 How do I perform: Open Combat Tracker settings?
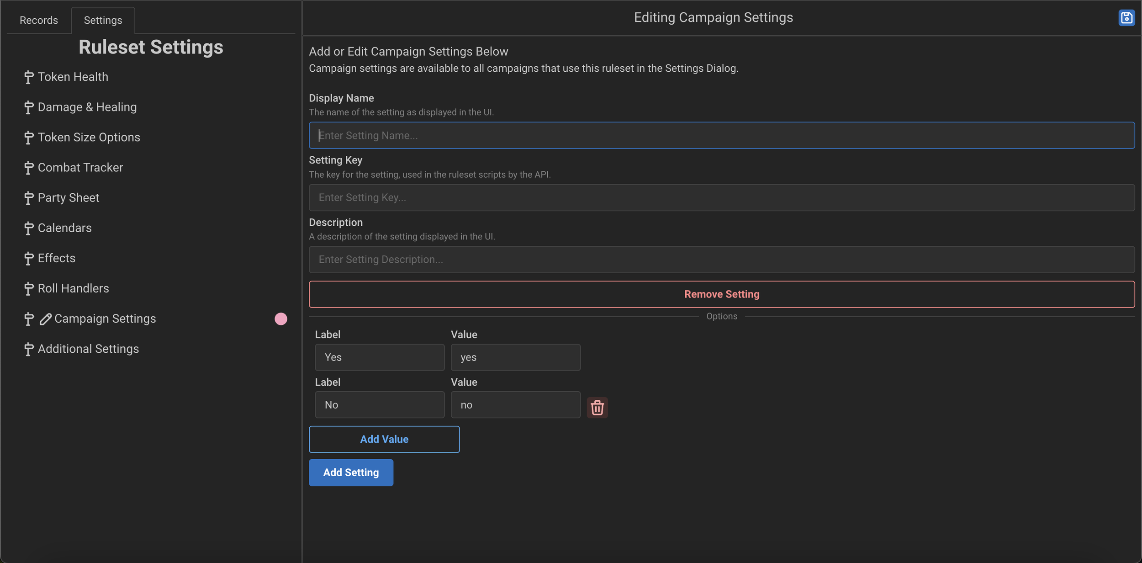(x=80, y=167)
